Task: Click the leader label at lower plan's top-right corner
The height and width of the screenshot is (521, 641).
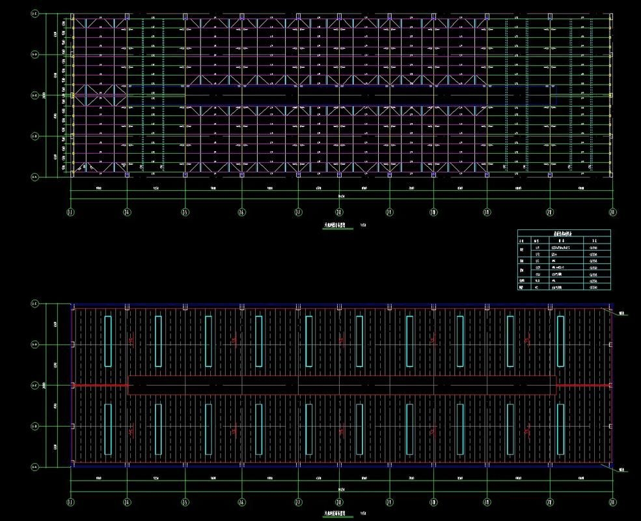Action: coord(622,313)
